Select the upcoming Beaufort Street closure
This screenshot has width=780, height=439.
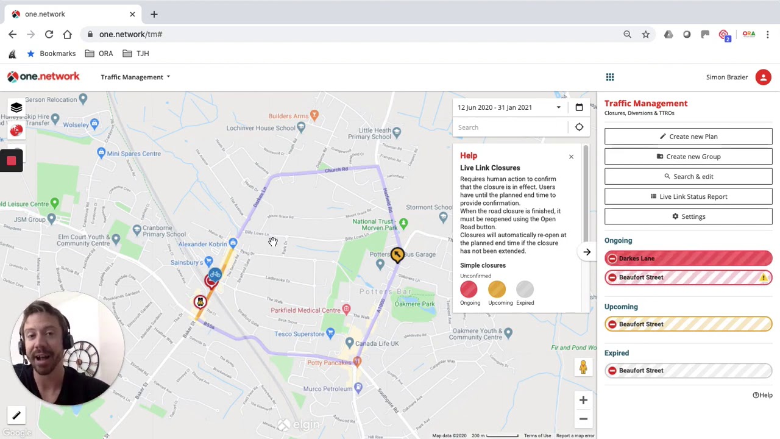pyautogui.click(x=688, y=324)
